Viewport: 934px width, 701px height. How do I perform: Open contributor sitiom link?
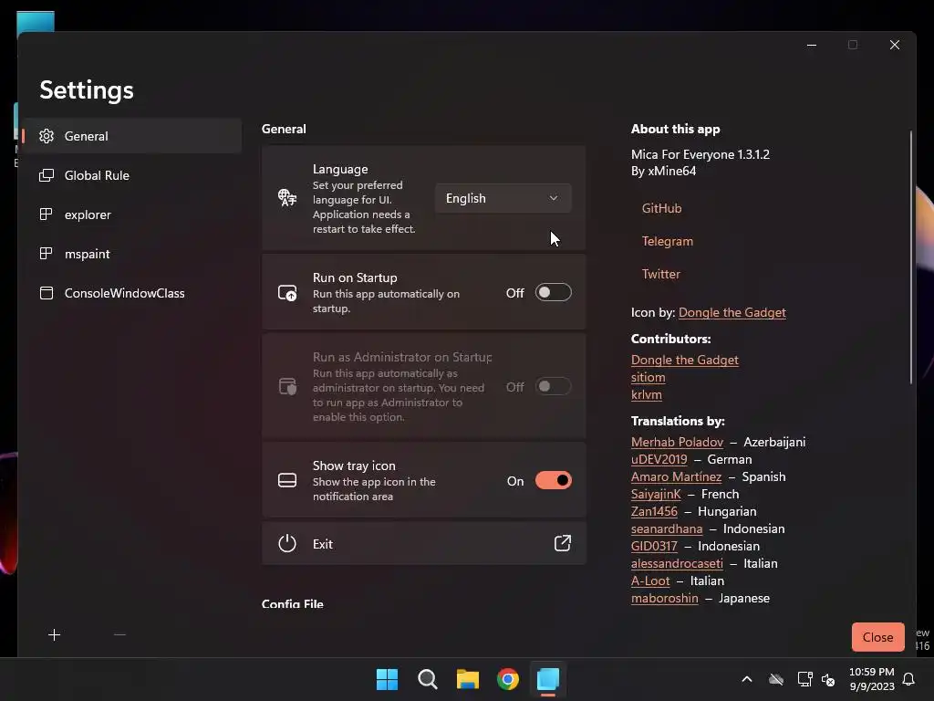coord(649,377)
